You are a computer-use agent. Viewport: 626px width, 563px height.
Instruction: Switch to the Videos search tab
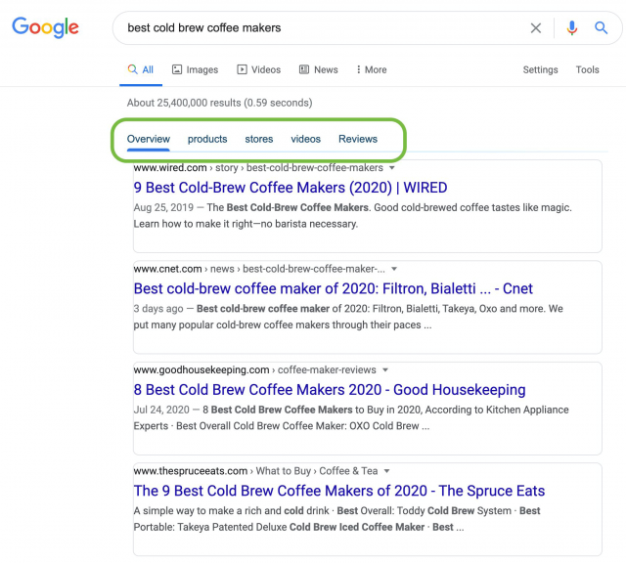pyautogui.click(x=258, y=69)
